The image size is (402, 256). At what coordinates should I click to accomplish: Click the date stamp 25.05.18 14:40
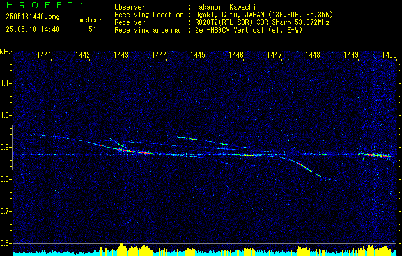[33, 29]
